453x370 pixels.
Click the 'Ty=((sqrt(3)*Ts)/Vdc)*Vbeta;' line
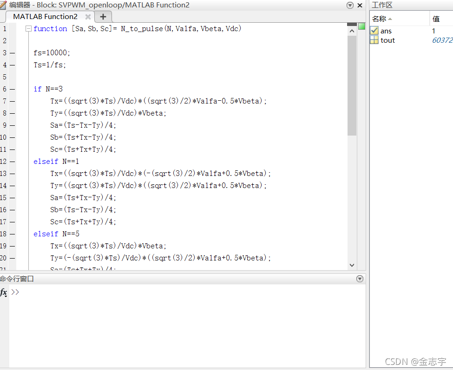pos(108,113)
